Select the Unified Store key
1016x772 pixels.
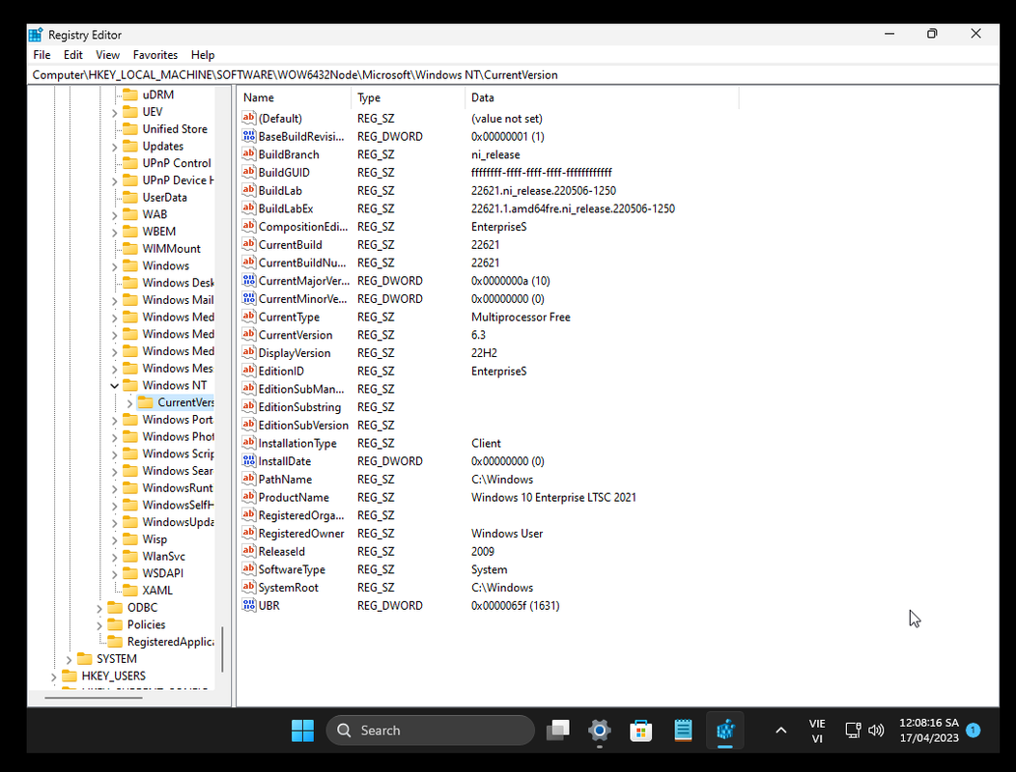[x=175, y=129]
